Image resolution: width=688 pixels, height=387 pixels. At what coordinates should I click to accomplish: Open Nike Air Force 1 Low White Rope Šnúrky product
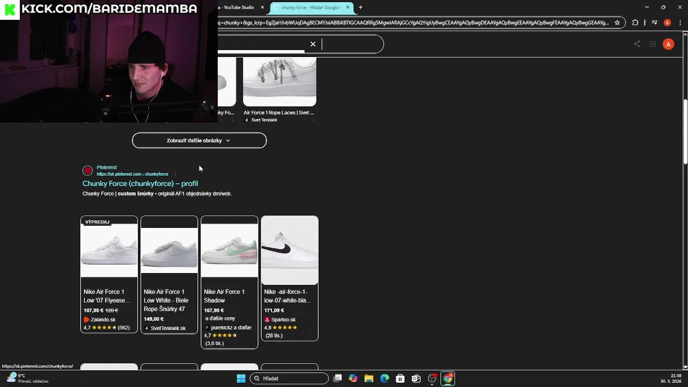point(169,250)
